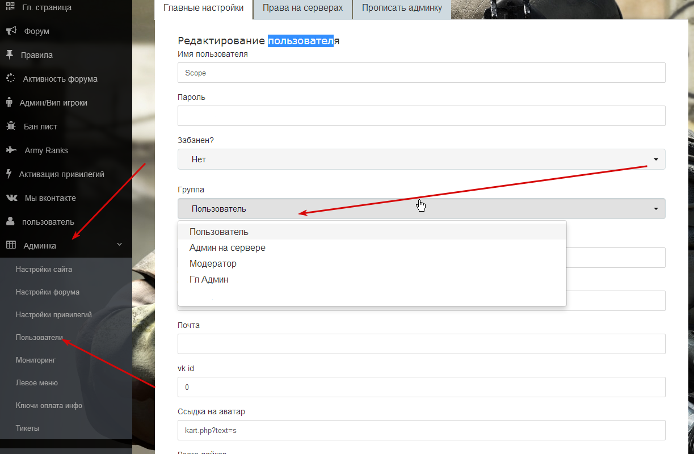Switch to Главные настройки tab
Viewport: 694px width, 454px height.
[x=203, y=9]
